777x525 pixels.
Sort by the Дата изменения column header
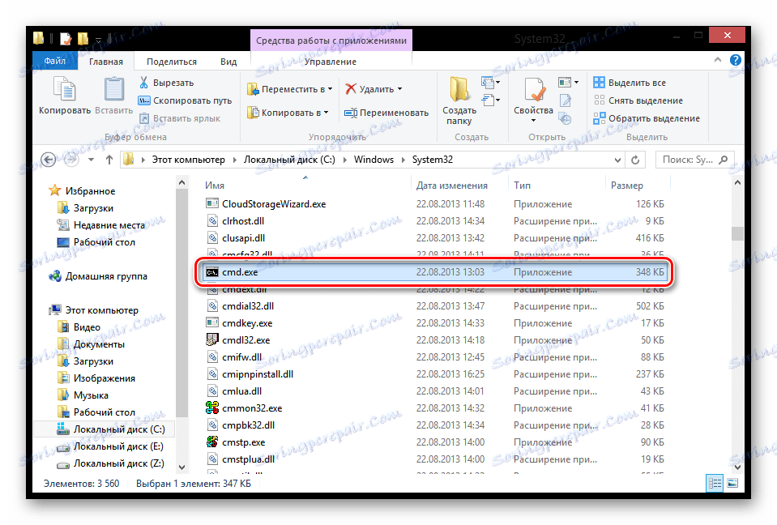point(452,186)
